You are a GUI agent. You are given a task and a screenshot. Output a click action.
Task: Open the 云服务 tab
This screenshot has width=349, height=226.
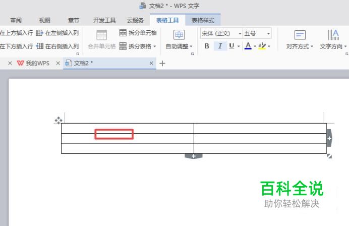click(x=135, y=20)
